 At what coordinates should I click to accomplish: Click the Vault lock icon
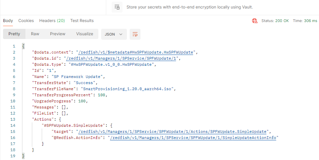(x=117, y=7)
